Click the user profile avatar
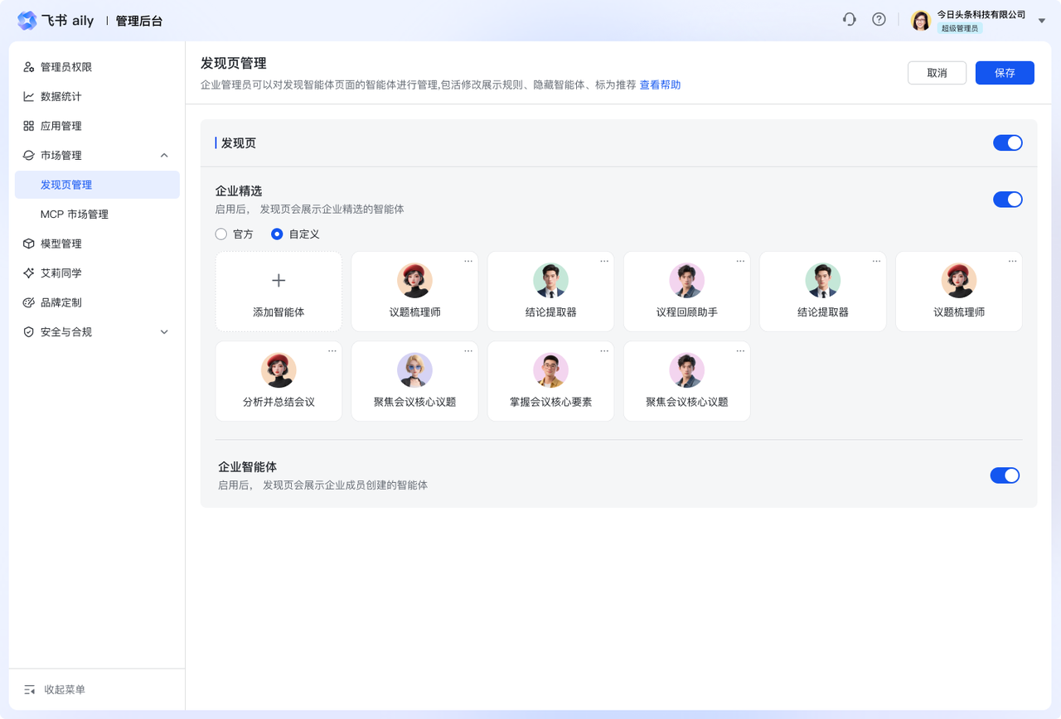This screenshot has width=1061, height=719. tap(921, 21)
